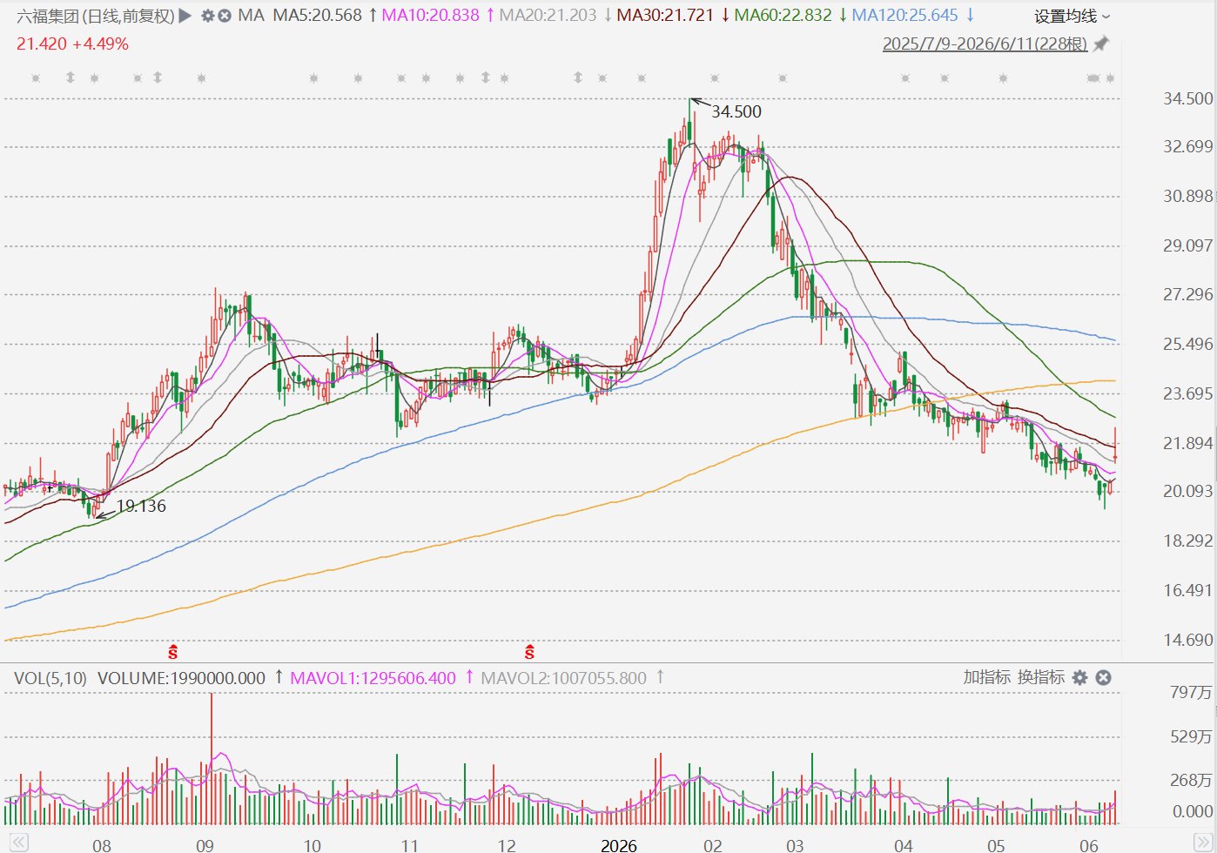1217x853 pixels.
Task: Click the VOLUME:1990000.000 value
Action: (x=181, y=678)
